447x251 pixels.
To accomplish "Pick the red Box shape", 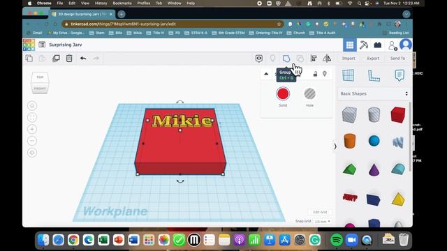I will [398, 114].
